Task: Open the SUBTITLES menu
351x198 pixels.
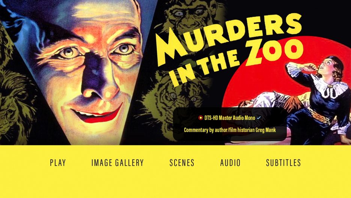Action: click(x=283, y=163)
